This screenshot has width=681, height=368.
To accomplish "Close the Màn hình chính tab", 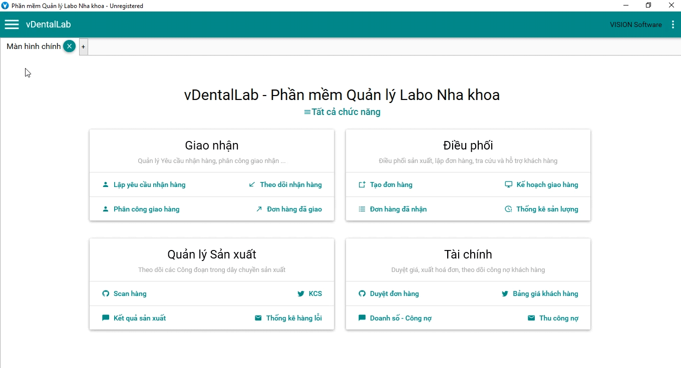I will [70, 46].
